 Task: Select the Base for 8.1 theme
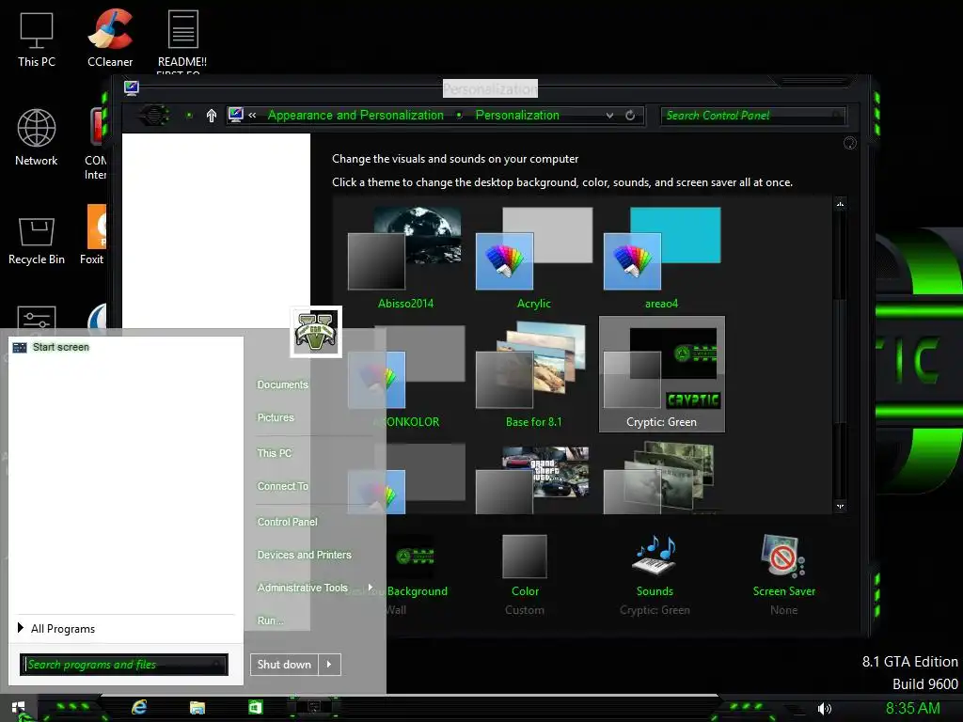(x=534, y=376)
